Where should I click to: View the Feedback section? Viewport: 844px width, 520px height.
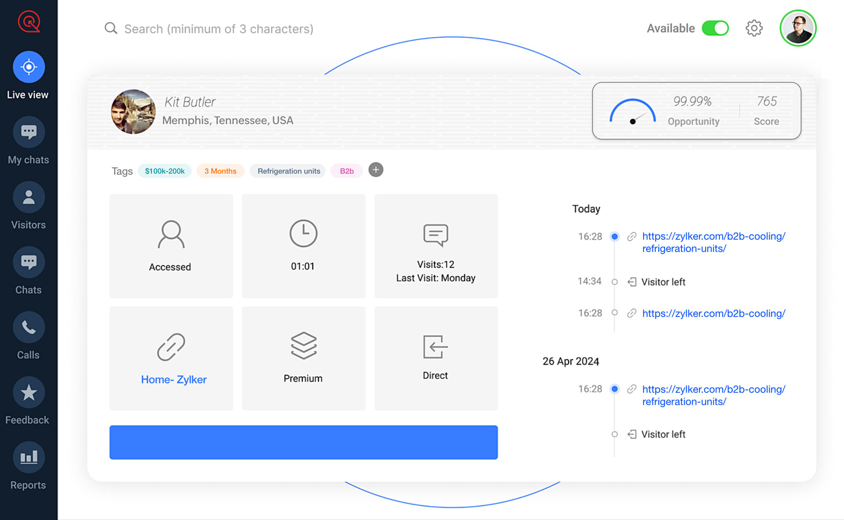pos(28,399)
